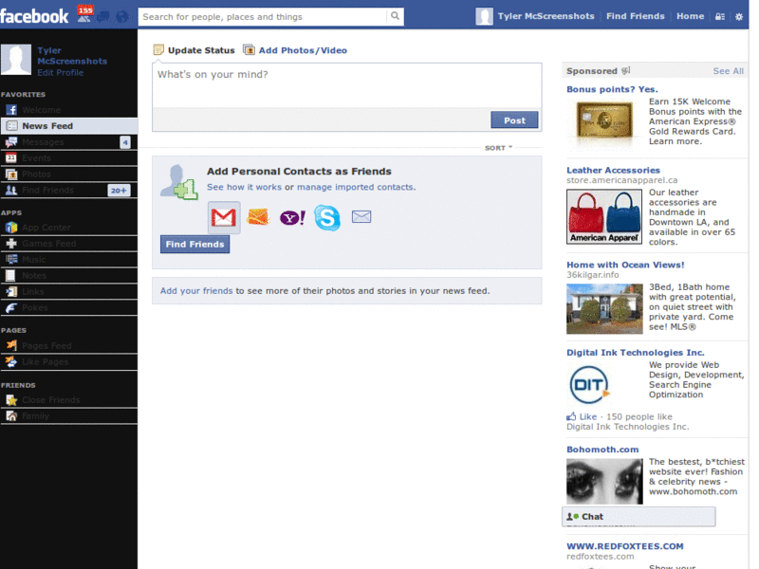Click the App Center icon
Image resolution: width=759 pixels, height=569 pixels.
(11, 228)
